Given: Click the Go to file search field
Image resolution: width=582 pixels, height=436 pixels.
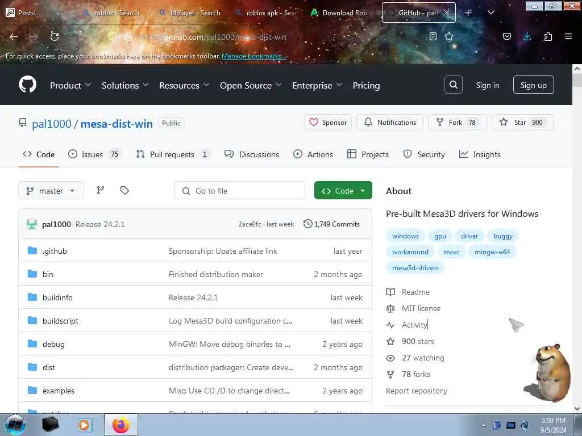Looking at the screenshot, I should 240,191.
